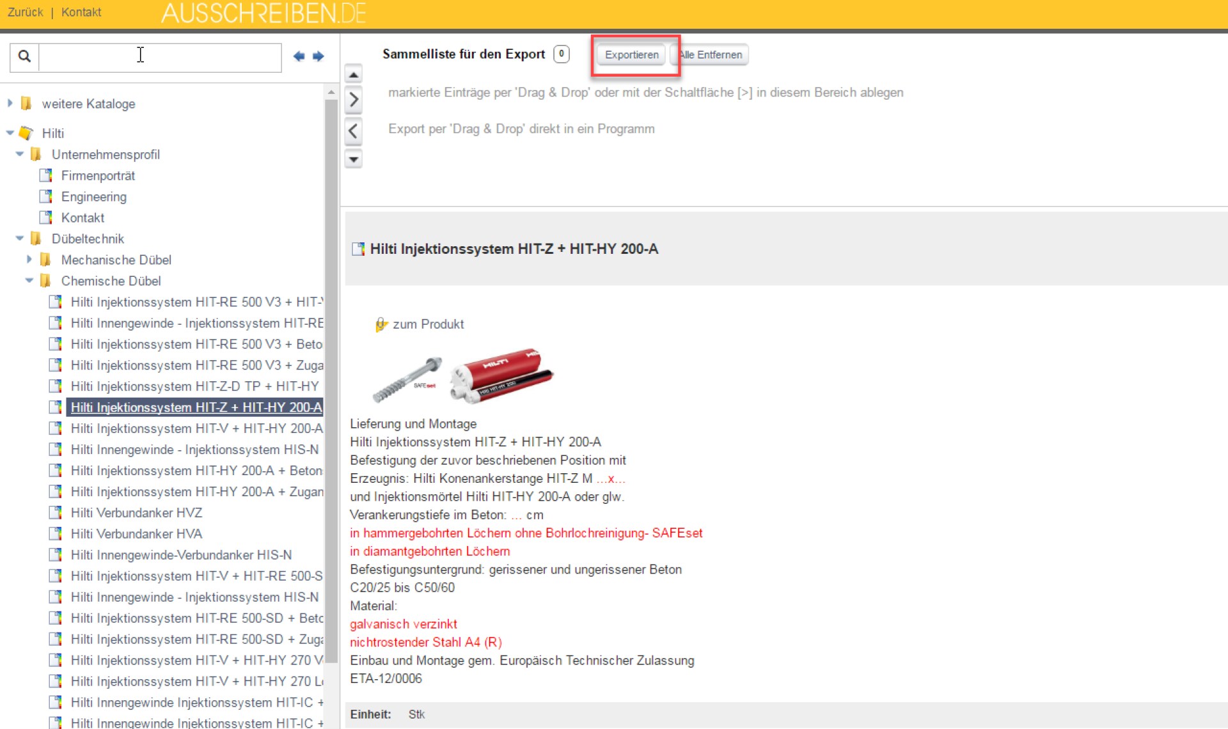Click the tree panel vertical scrollbar
This screenshot has height=729, width=1228.
pos(331,384)
